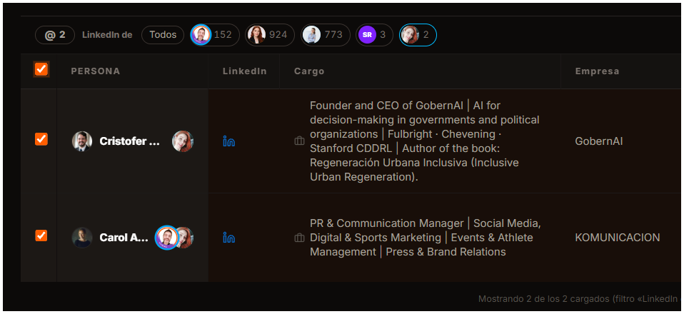The height and width of the screenshot is (314, 684).
Task: Click the GobernAI company cell
Action: 599,141
